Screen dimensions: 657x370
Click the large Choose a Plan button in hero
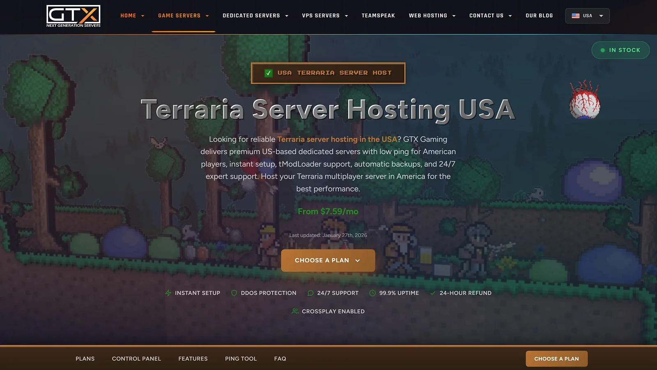pyautogui.click(x=328, y=260)
